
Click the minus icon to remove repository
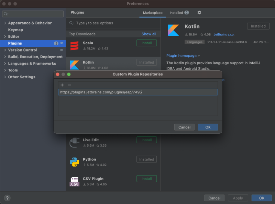69,85
